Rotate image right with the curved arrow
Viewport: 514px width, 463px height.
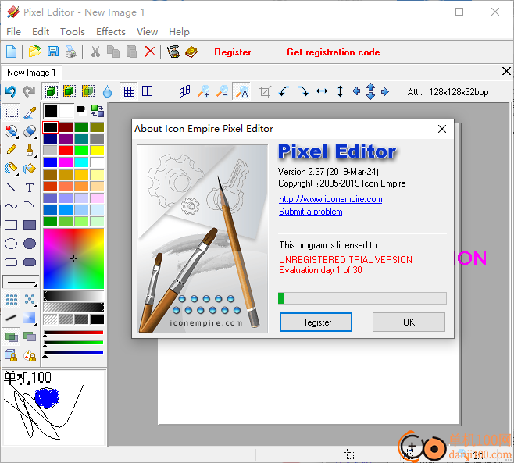pyautogui.click(x=303, y=91)
